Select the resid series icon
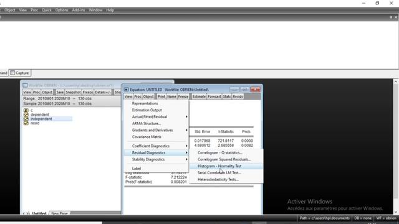Screen dimensions: 399x224 pyautogui.click(x=26, y=123)
